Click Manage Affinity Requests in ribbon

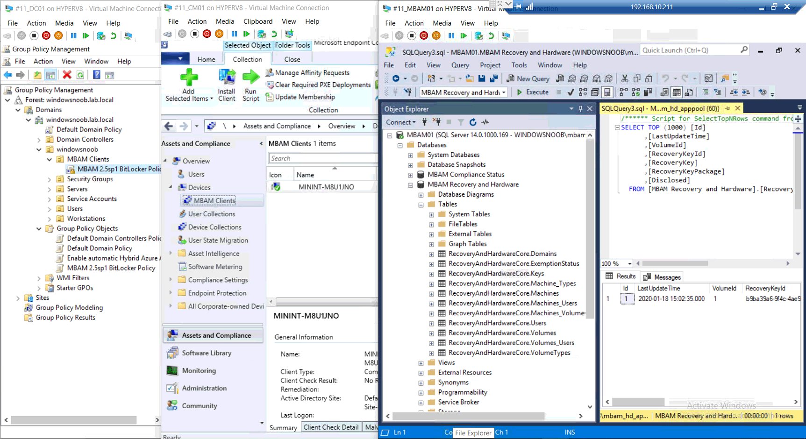[x=307, y=73]
